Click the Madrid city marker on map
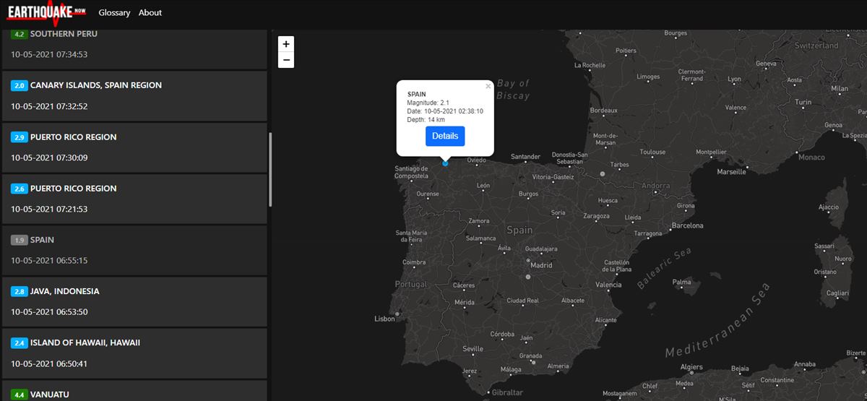Image resolution: width=867 pixels, height=401 pixels. pyautogui.click(x=528, y=277)
